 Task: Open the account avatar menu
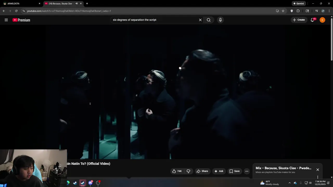[322, 20]
